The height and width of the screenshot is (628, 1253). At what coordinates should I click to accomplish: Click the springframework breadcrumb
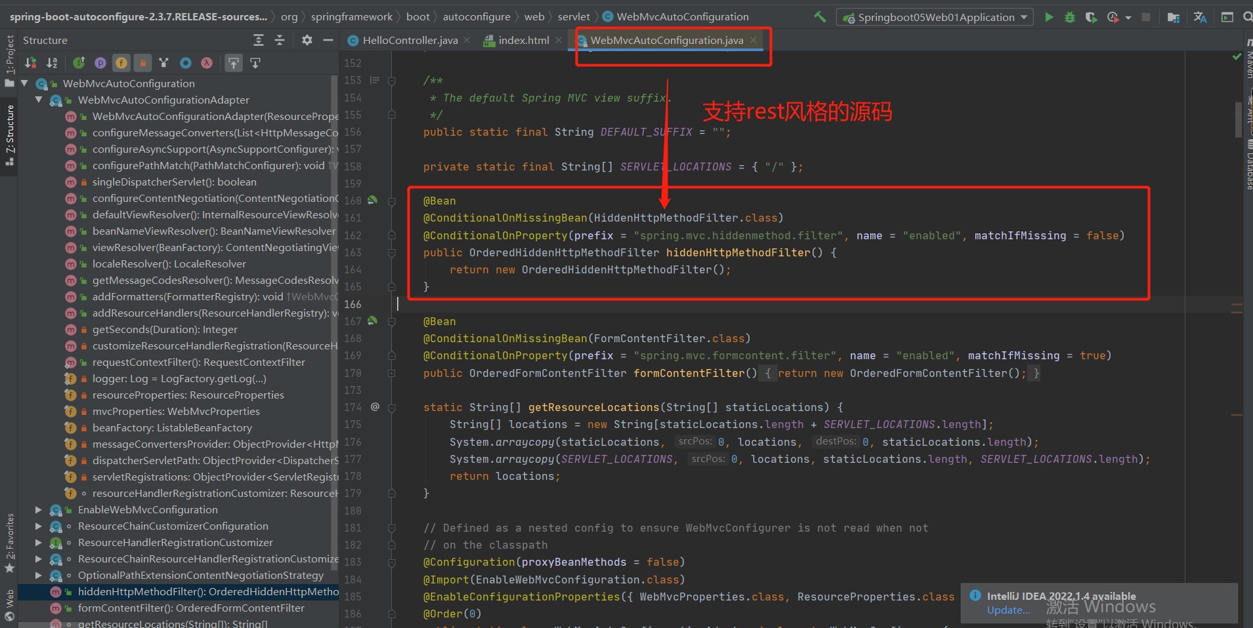click(x=352, y=17)
